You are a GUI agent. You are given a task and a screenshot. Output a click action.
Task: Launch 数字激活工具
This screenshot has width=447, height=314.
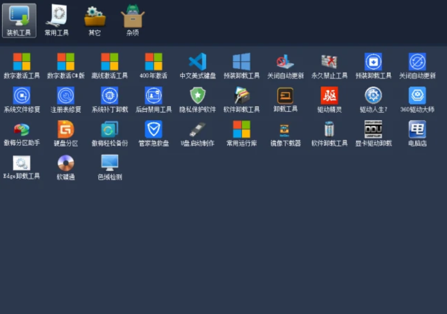pyautogui.click(x=22, y=66)
